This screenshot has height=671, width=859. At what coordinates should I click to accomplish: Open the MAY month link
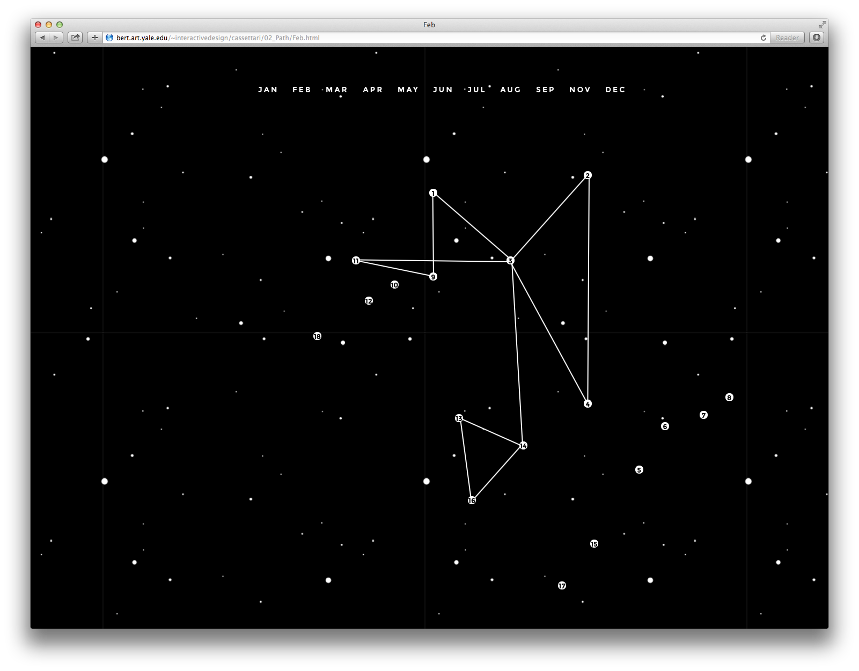point(408,90)
